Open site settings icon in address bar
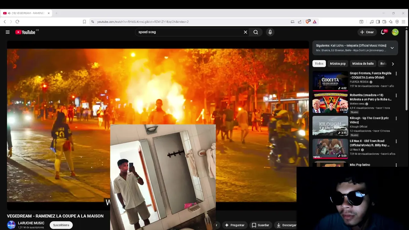Image resolution: width=409 pixels, height=230 pixels. pyautogui.click(x=93, y=22)
